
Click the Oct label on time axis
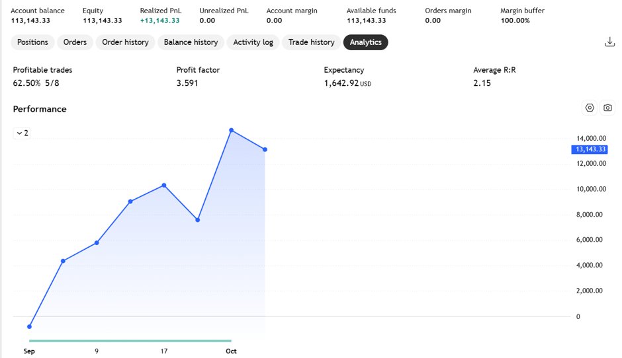point(232,351)
